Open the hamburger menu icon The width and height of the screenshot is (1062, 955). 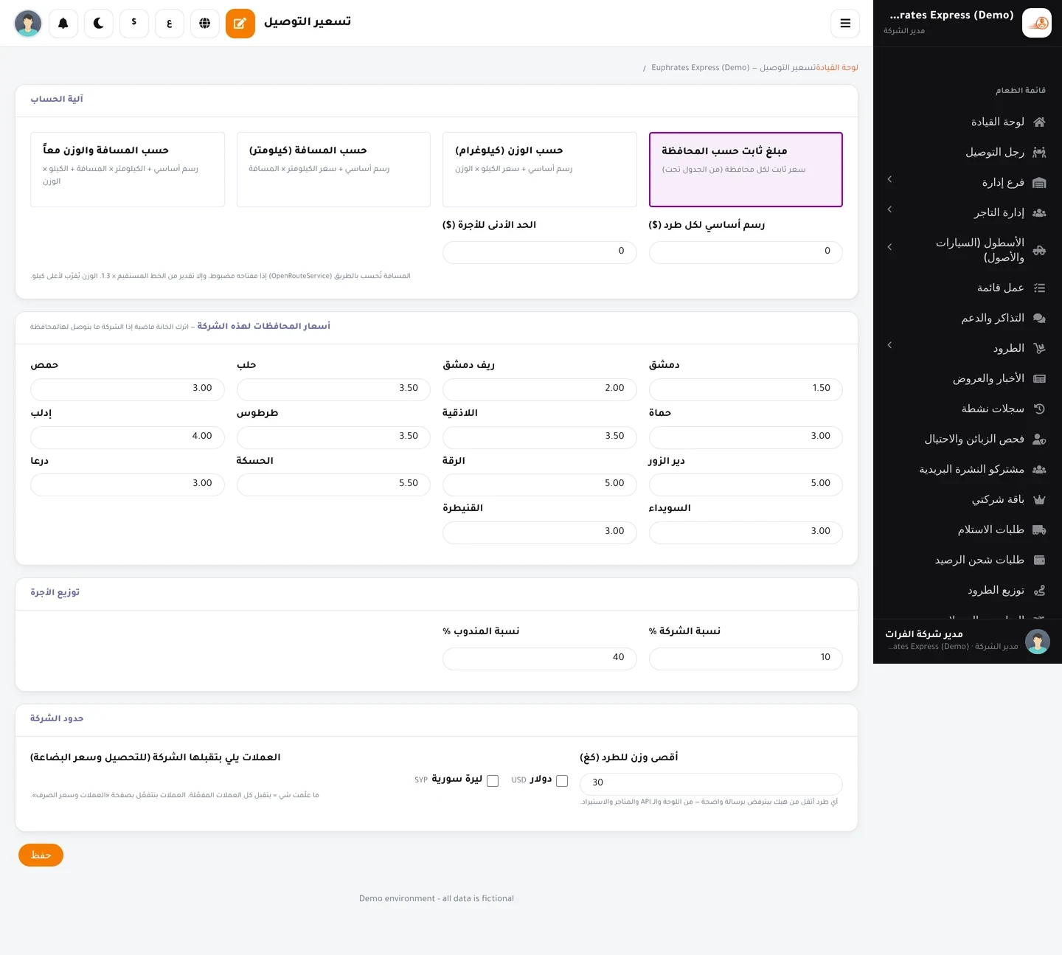845,24
